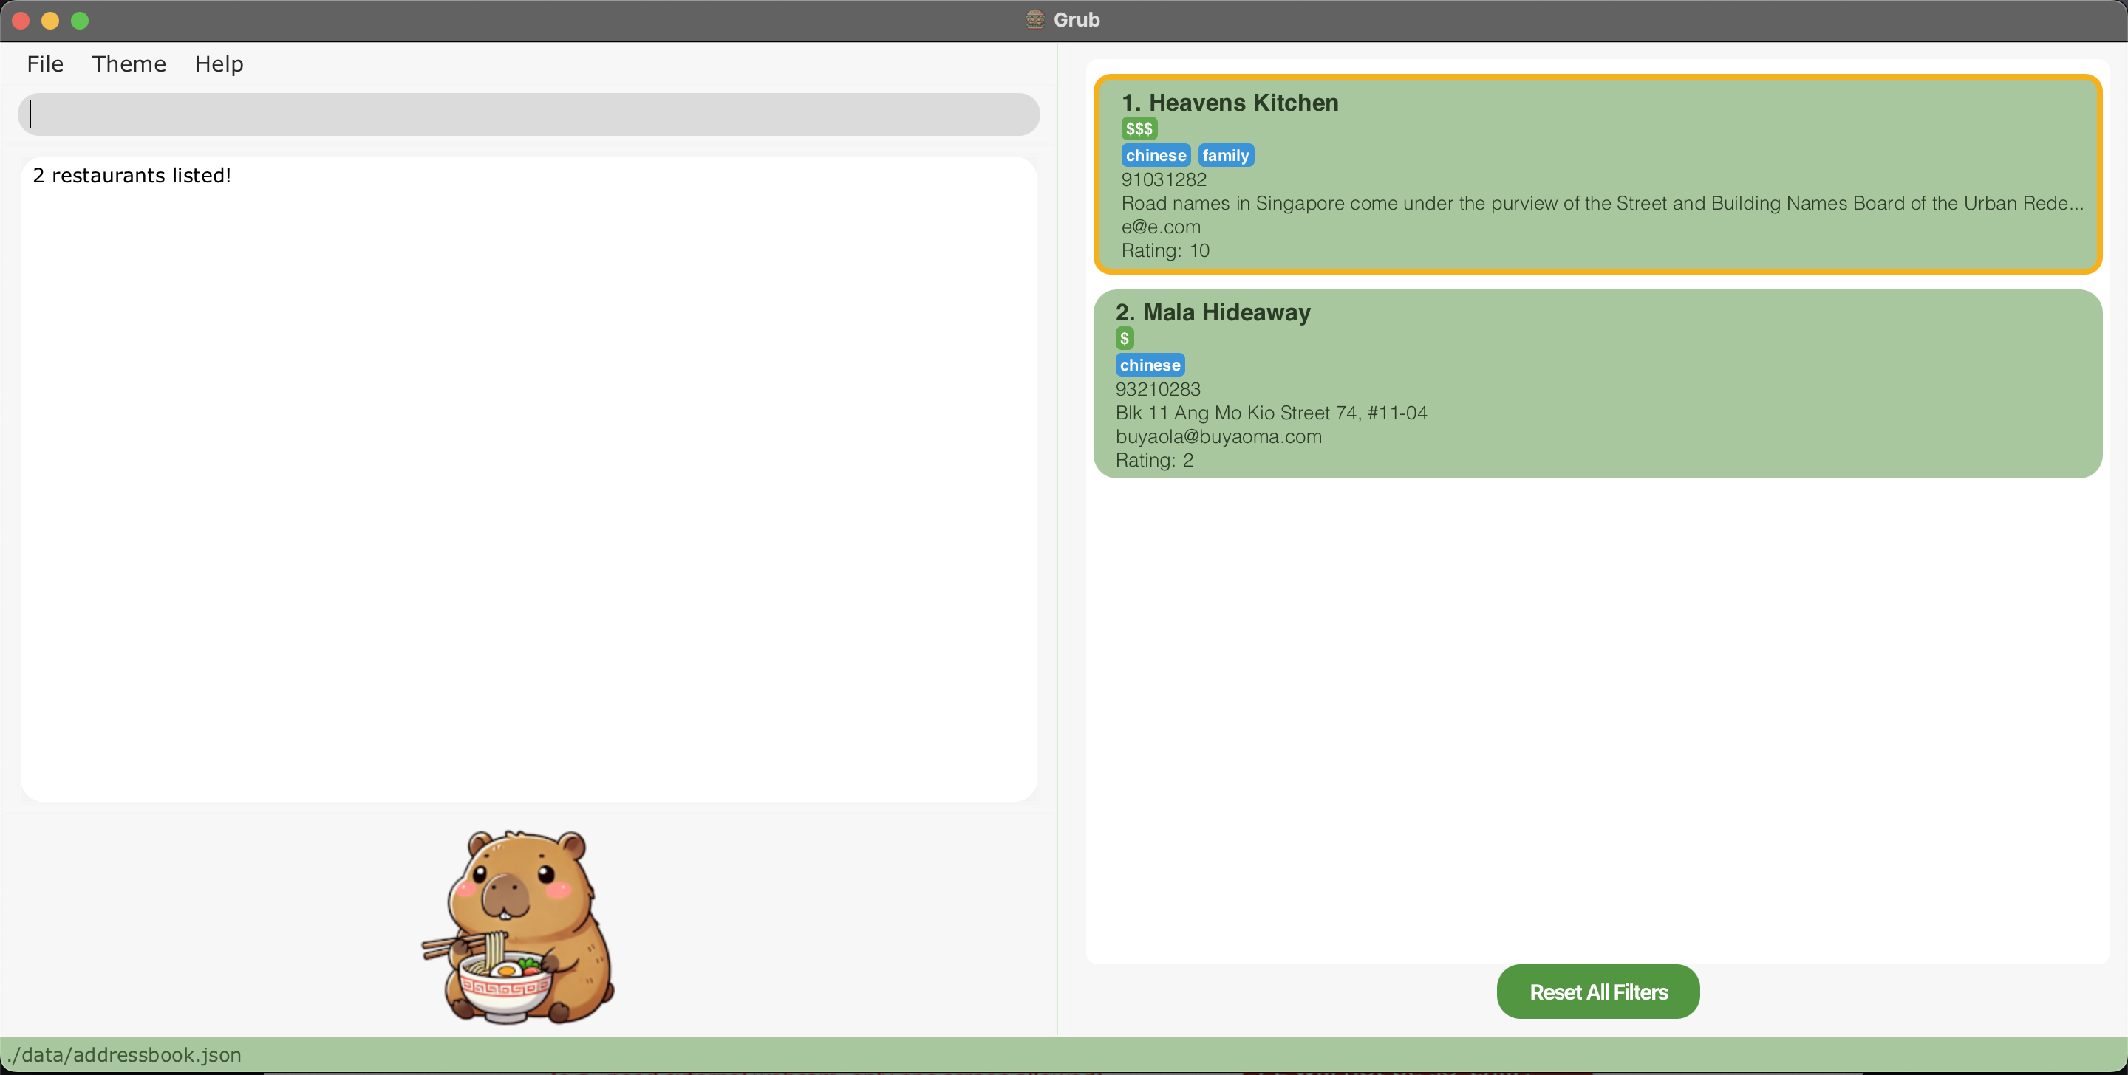
Task: Click the buyaola@buyaoma.com email text
Action: (1218, 437)
